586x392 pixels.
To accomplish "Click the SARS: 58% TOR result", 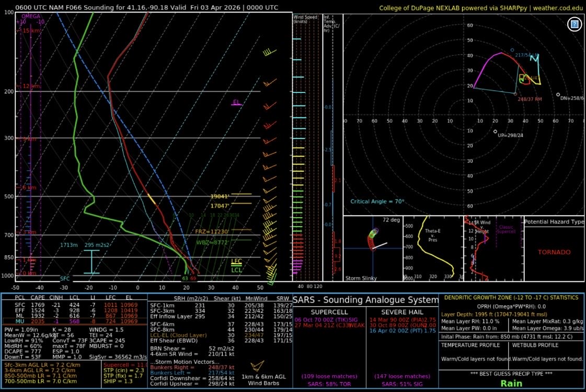I will point(329,384).
